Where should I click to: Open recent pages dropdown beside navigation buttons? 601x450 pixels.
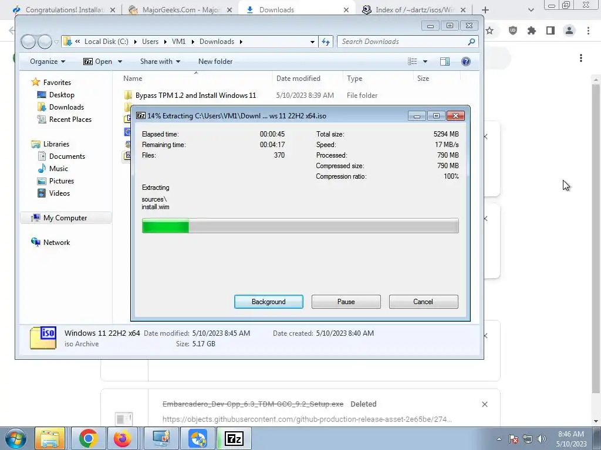(x=56, y=42)
